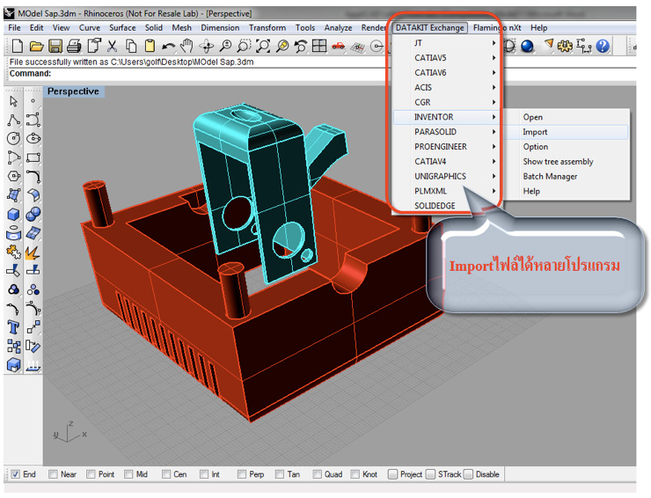Expand the PROENGINEER submenu

click(447, 147)
